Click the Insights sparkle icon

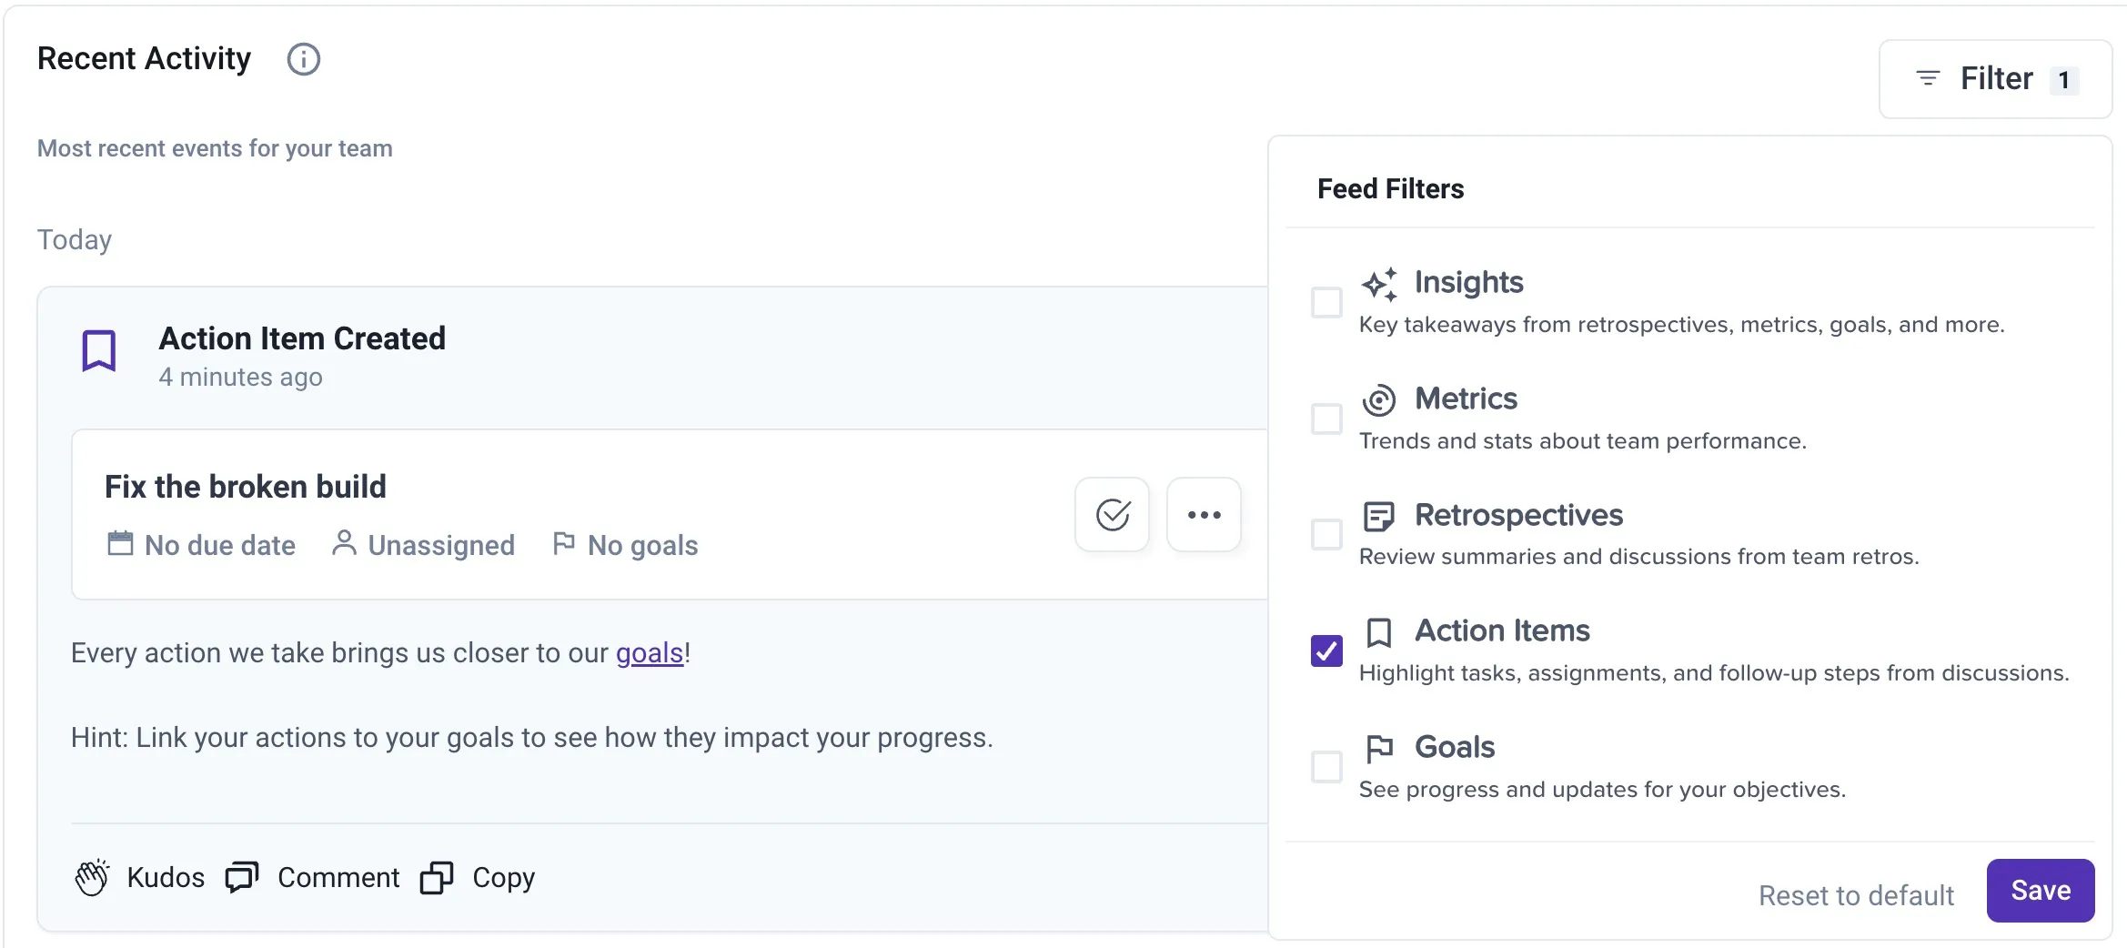[1379, 283]
